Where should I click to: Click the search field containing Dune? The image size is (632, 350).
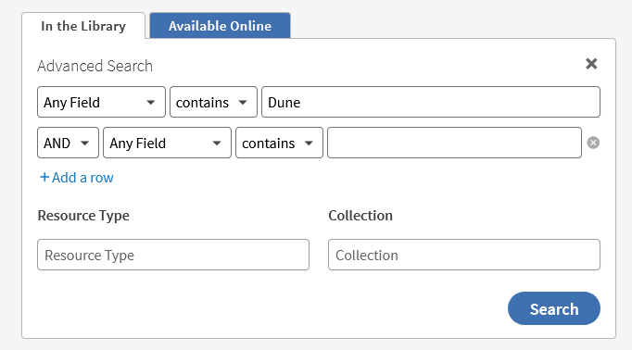click(x=431, y=102)
